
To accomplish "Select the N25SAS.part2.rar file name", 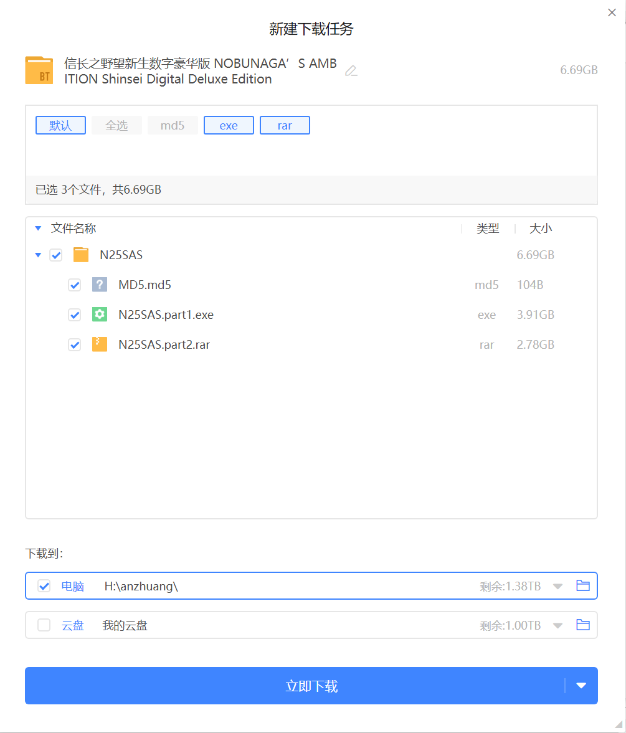I will point(164,344).
